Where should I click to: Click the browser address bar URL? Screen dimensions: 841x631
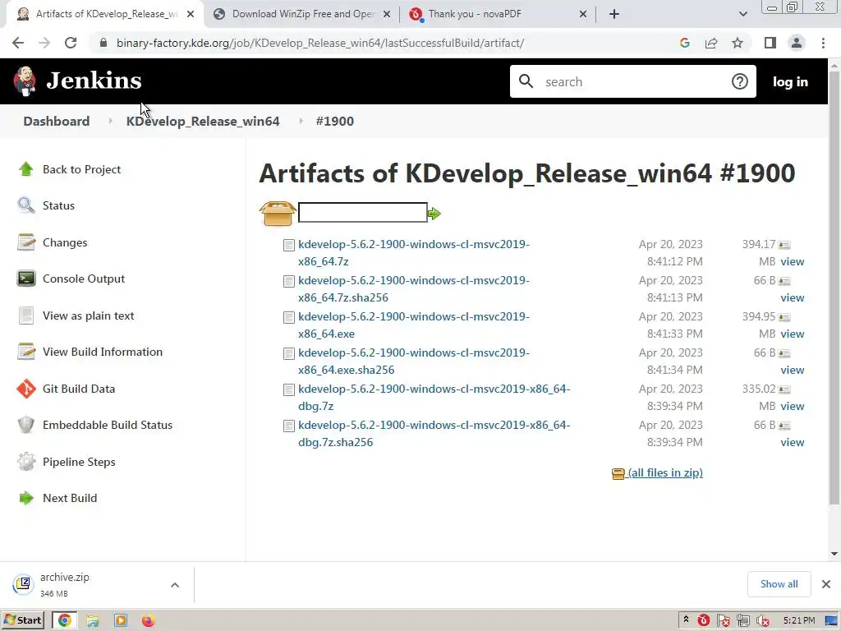point(320,43)
